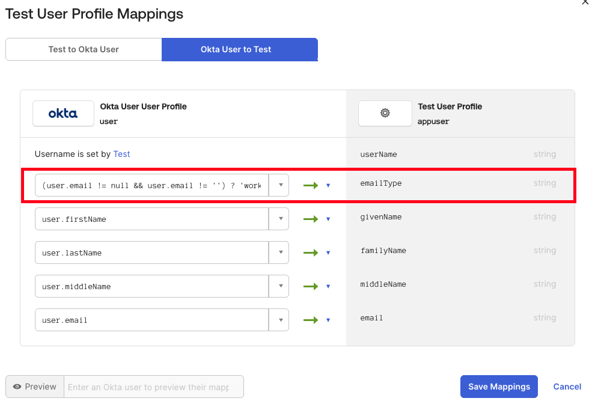Click the gear icon for Test User Profile

tap(385, 113)
